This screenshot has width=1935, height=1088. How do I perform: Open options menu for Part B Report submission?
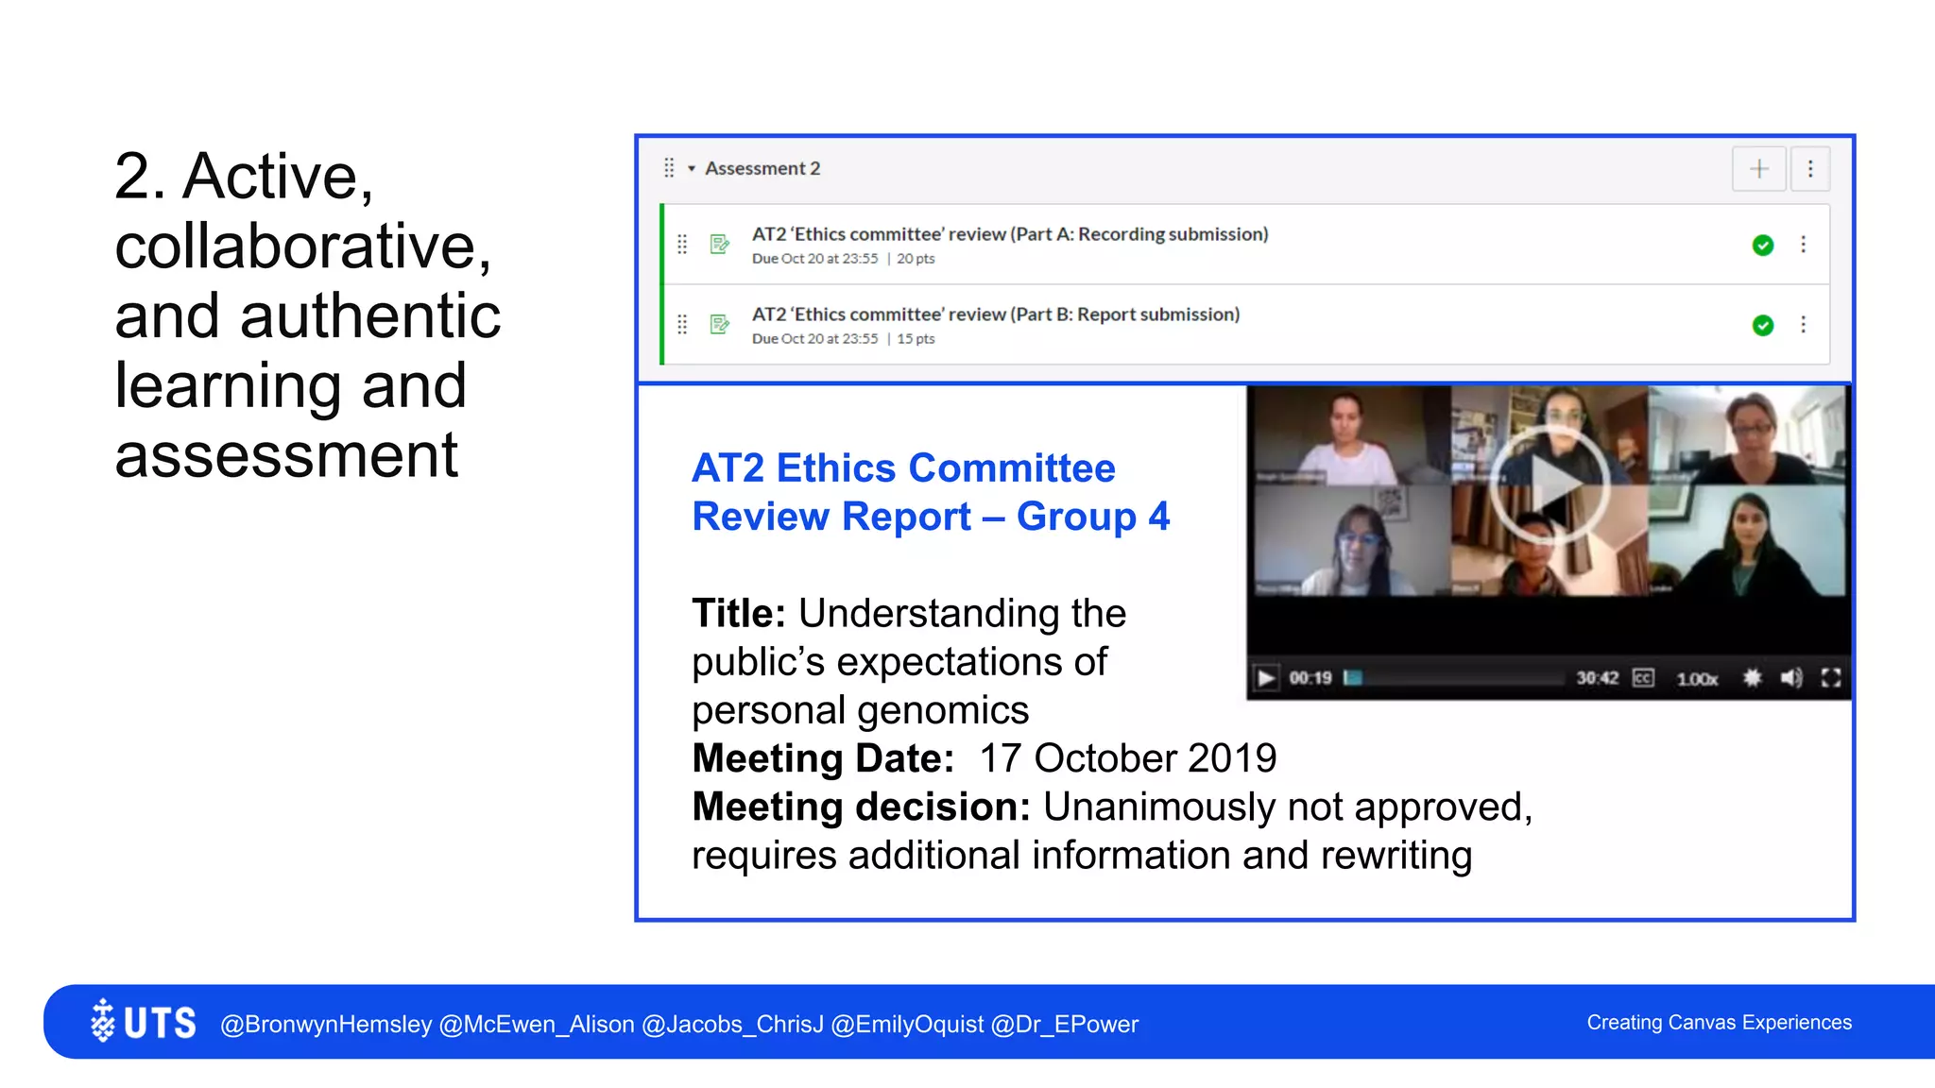point(1803,325)
